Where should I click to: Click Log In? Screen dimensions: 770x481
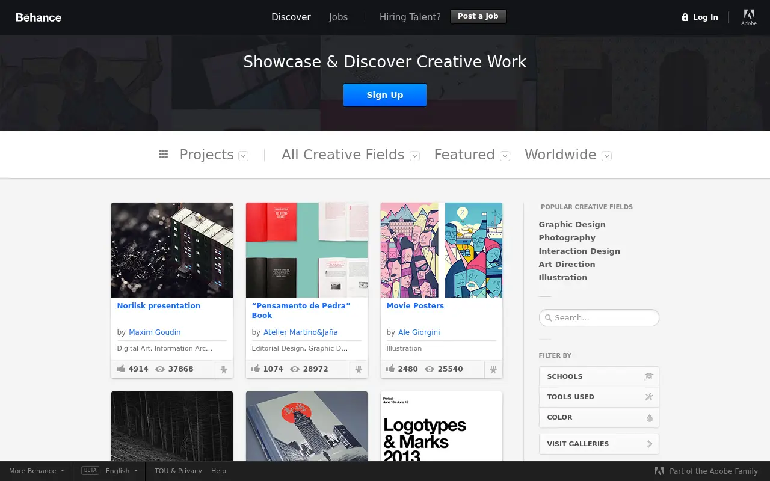coord(705,17)
